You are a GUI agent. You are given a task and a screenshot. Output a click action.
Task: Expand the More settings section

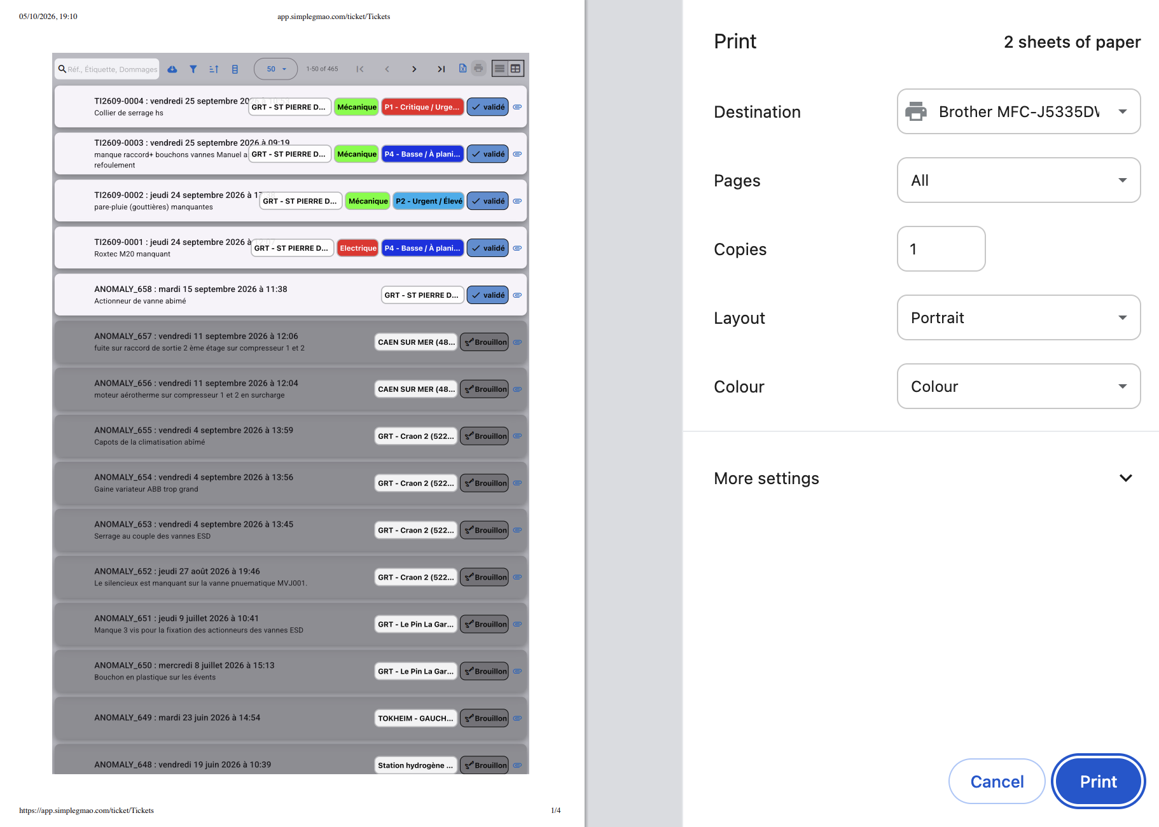922,478
